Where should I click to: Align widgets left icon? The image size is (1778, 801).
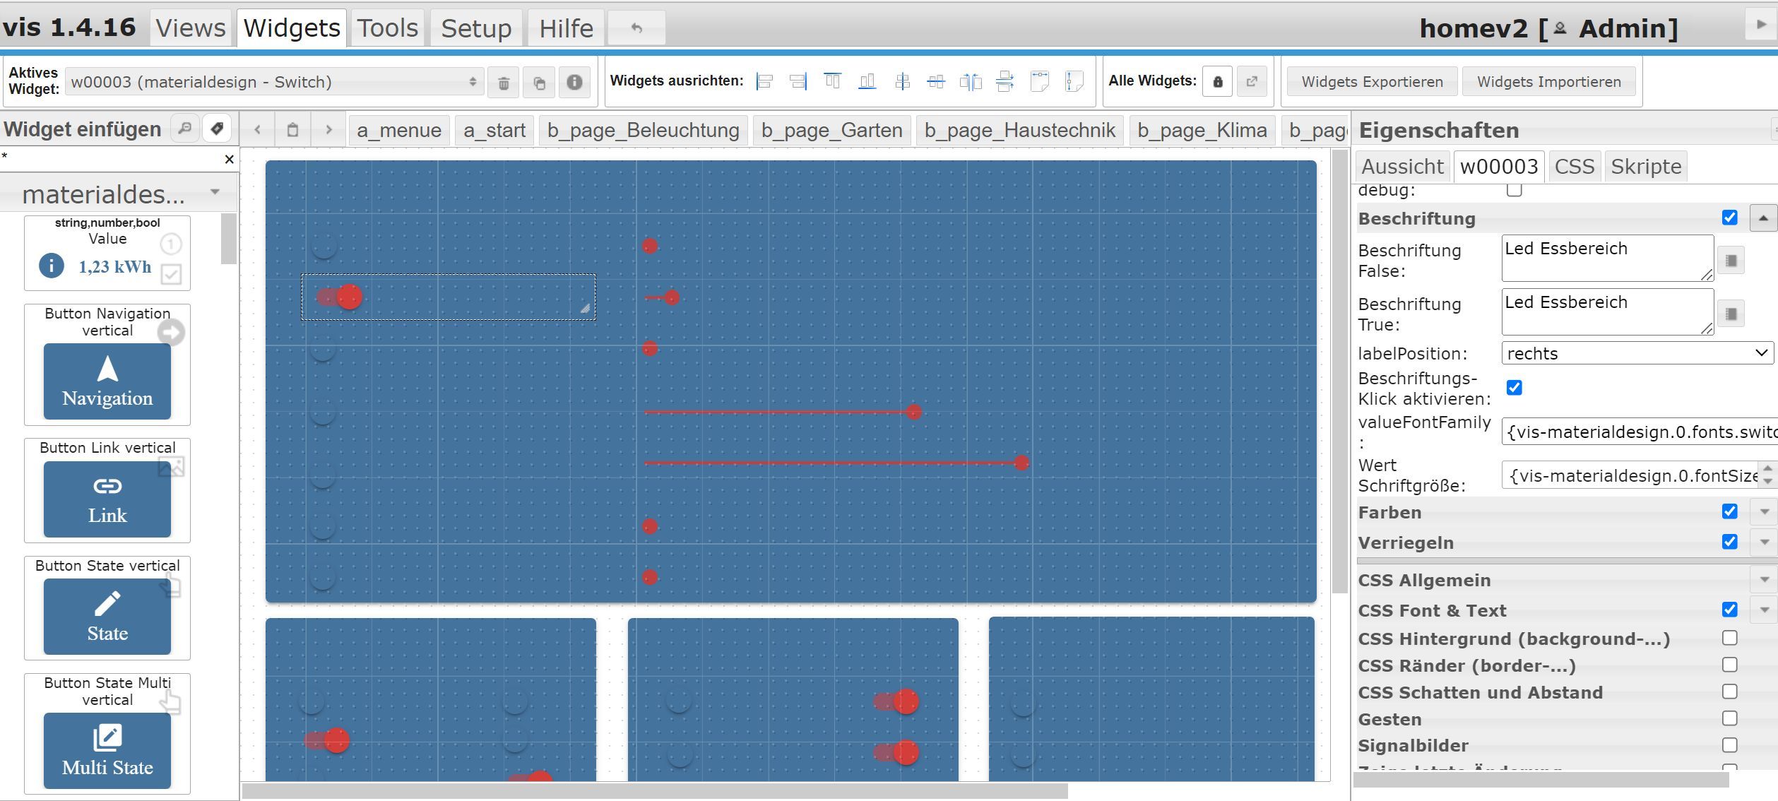pyautogui.click(x=764, y=82)
